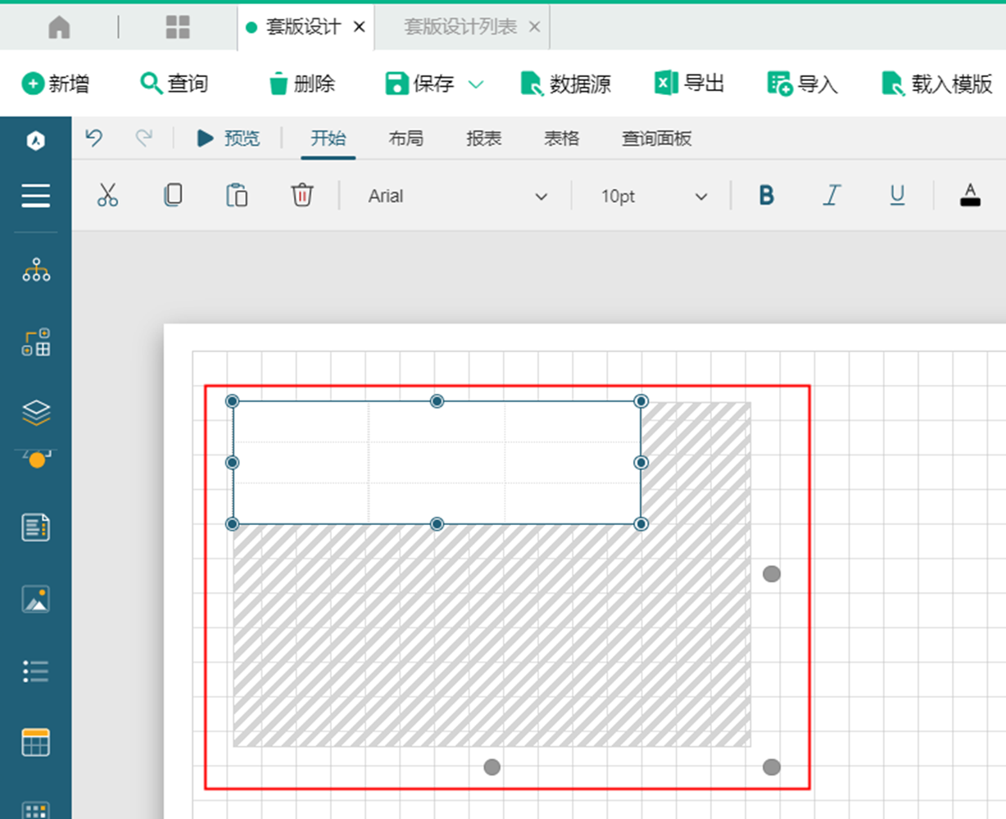Open the font color picker

[970, 196]
